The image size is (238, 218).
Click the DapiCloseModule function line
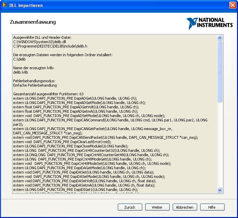point(70,146)
